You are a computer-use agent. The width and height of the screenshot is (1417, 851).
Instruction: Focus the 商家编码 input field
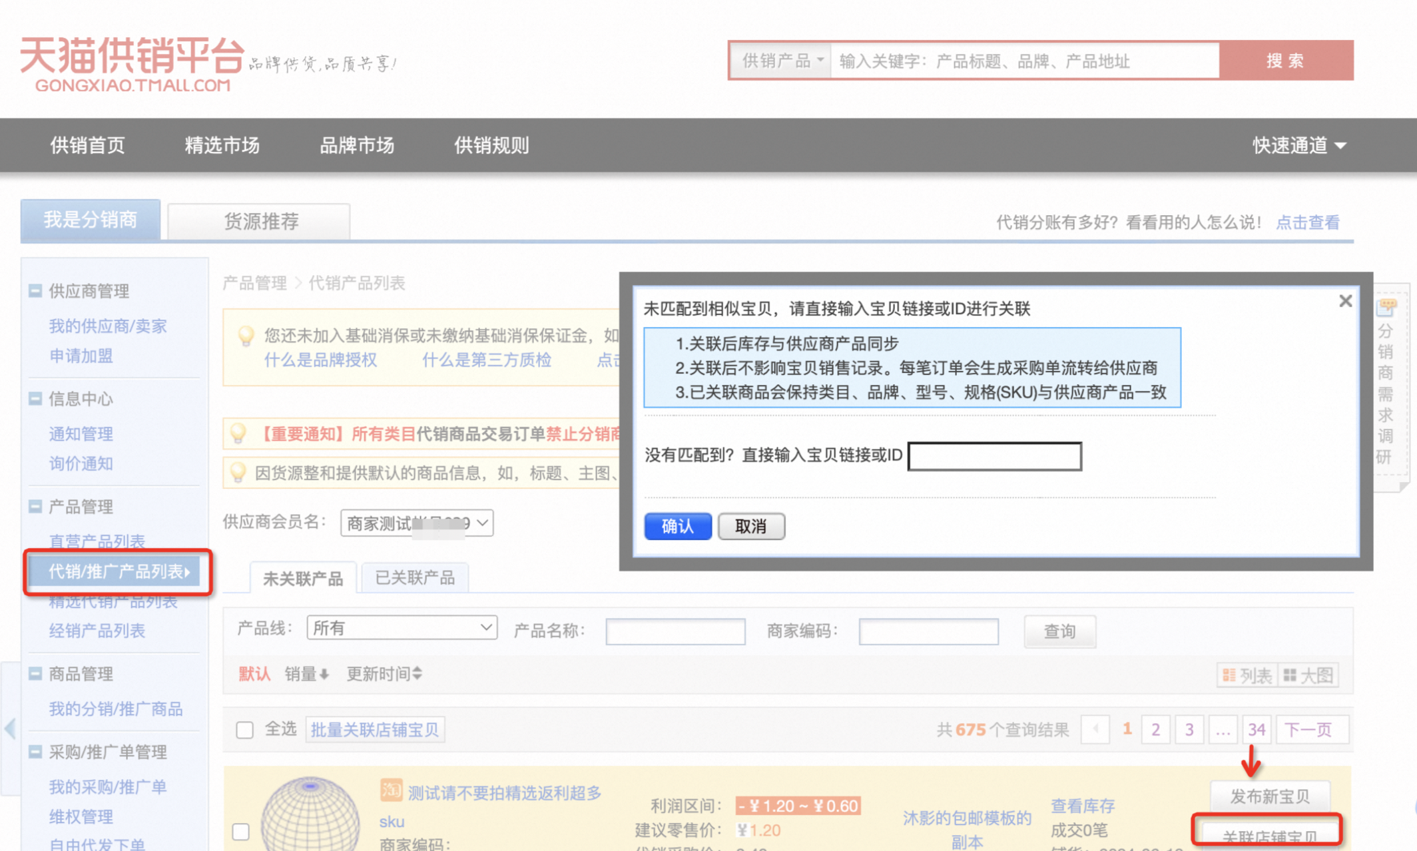click(x=929, y=631)
